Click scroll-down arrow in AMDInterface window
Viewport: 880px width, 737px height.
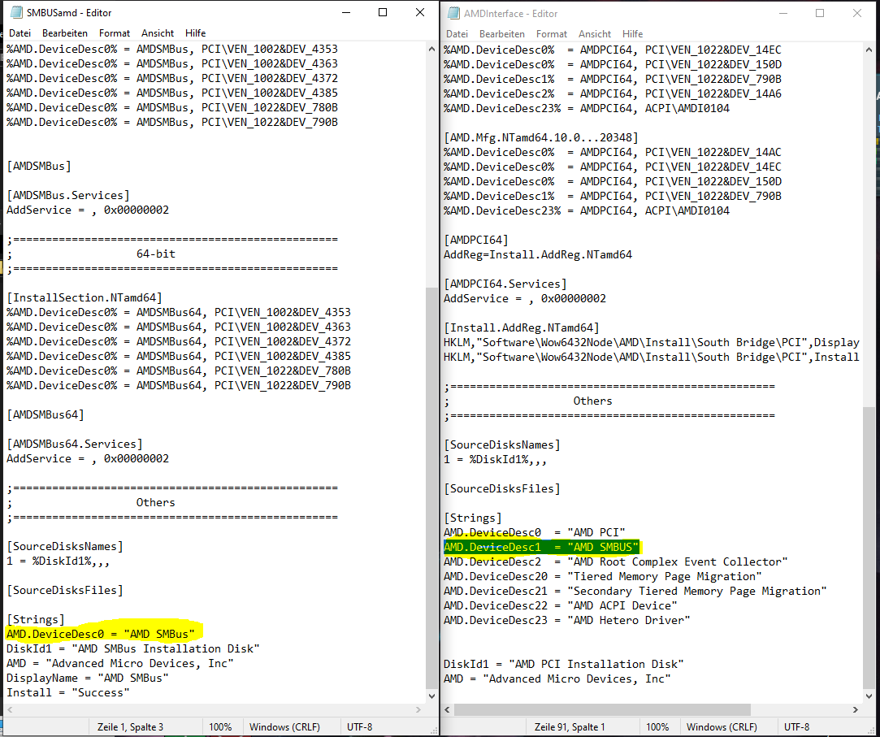pyautogui.click(x=869, y=696)
